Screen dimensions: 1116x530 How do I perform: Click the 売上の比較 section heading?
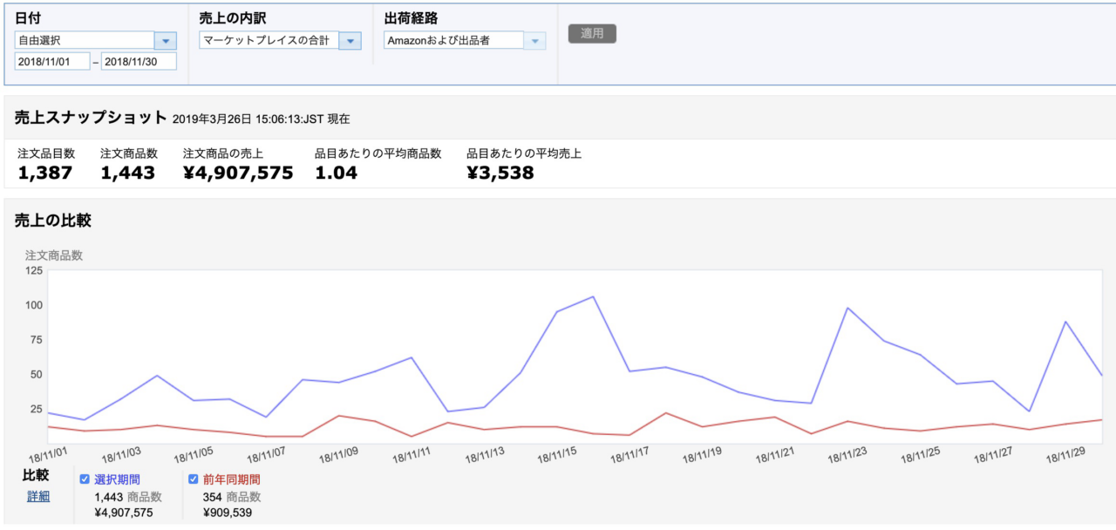coord(53,221)
